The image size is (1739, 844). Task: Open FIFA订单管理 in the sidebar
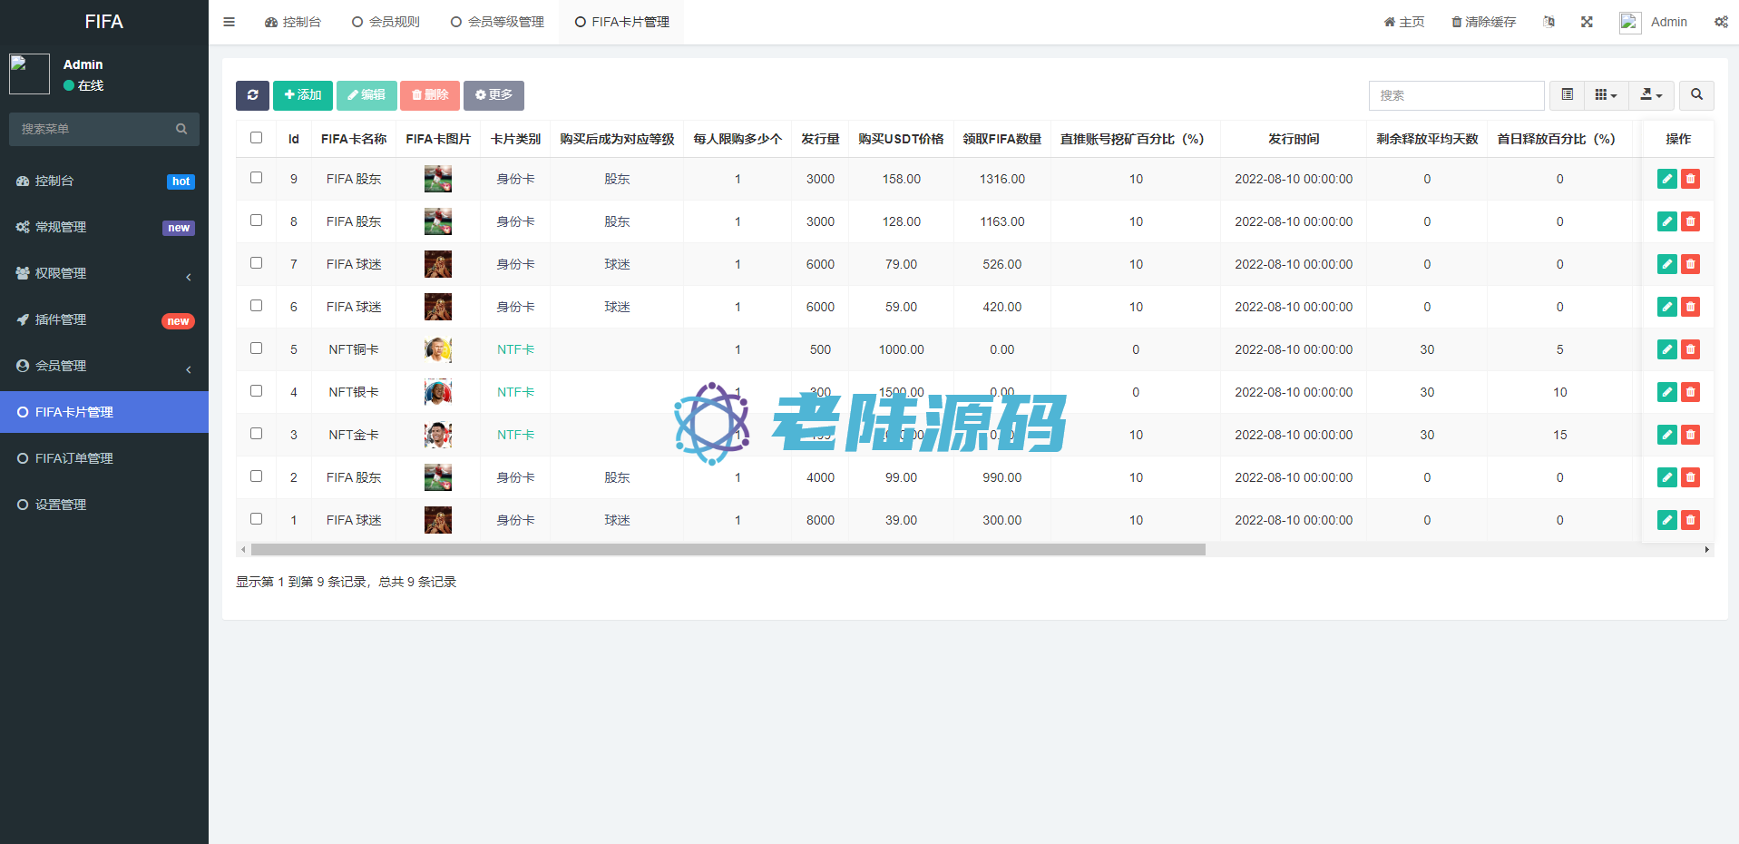click(74, 458)
